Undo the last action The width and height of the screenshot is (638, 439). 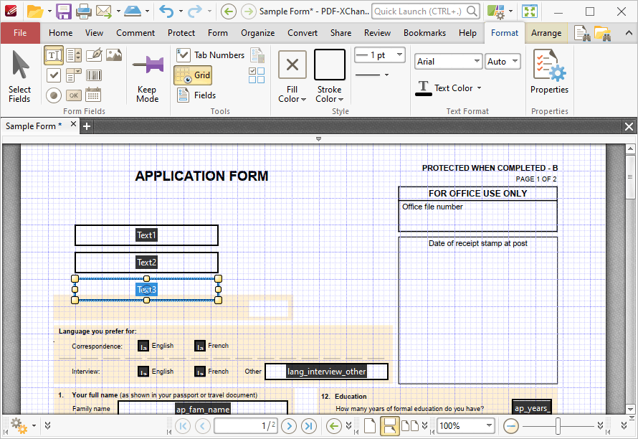coord(166,11)
